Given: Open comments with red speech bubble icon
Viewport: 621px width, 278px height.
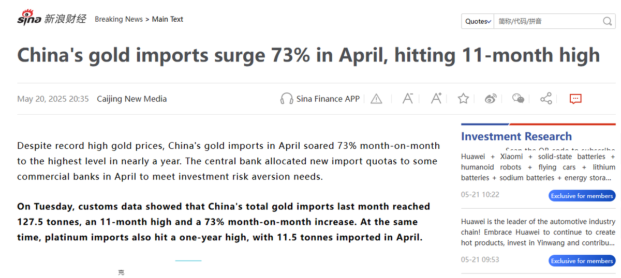Looking at the screenshot, I should 575,98.
